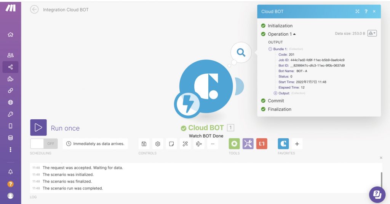Viewport: 390px width, 204px height.
Task: Open the Home dashboard icon
Action: point(10,35)
